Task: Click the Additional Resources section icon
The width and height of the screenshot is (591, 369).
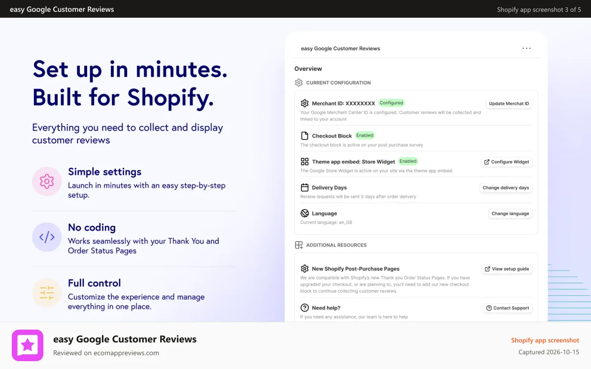Action: point(298,245)
